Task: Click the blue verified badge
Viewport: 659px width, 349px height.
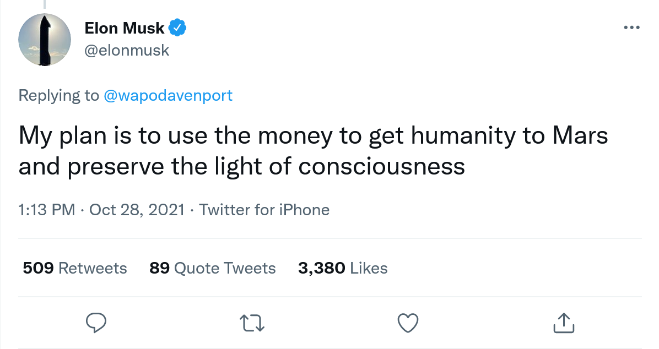Action: (179, 28)
